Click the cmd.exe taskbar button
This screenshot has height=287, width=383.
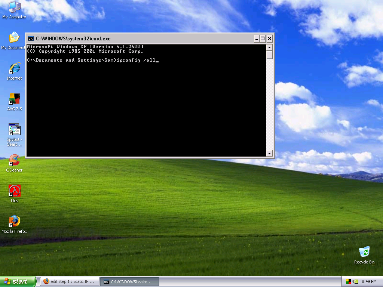(130, 282)
